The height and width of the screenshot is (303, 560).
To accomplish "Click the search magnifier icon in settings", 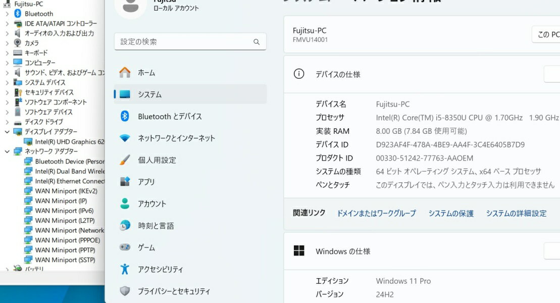I will 257,42.
